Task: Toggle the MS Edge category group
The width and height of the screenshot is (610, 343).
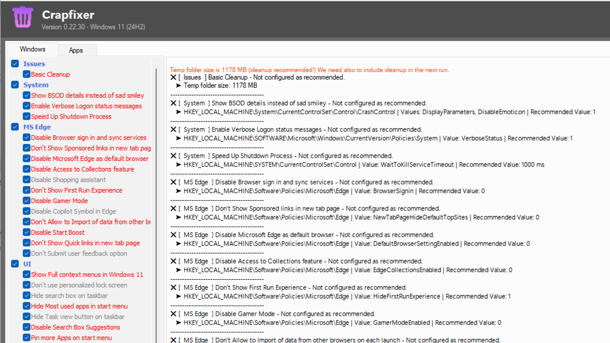Action: (x=15, y=127)
